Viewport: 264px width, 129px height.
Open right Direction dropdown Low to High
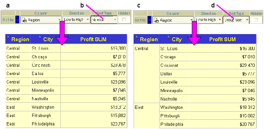coord(209,20)
